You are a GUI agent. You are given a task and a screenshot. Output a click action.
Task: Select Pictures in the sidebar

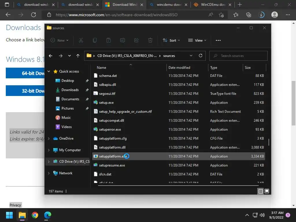[67, 108]
